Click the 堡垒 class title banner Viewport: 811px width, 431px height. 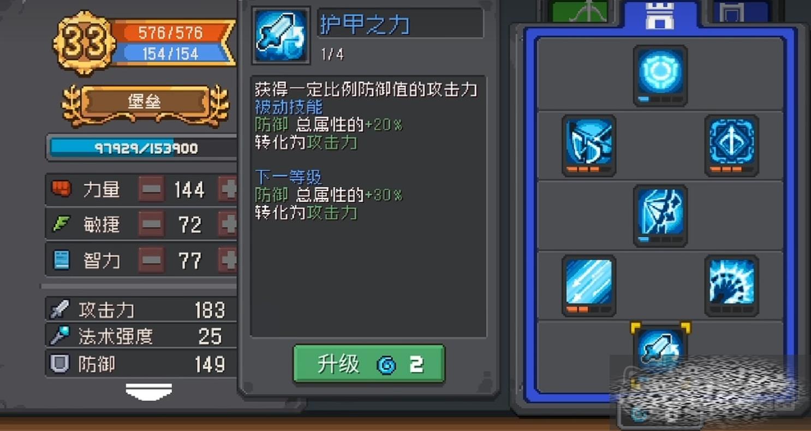pyautogui.click(x=145, y=102)
